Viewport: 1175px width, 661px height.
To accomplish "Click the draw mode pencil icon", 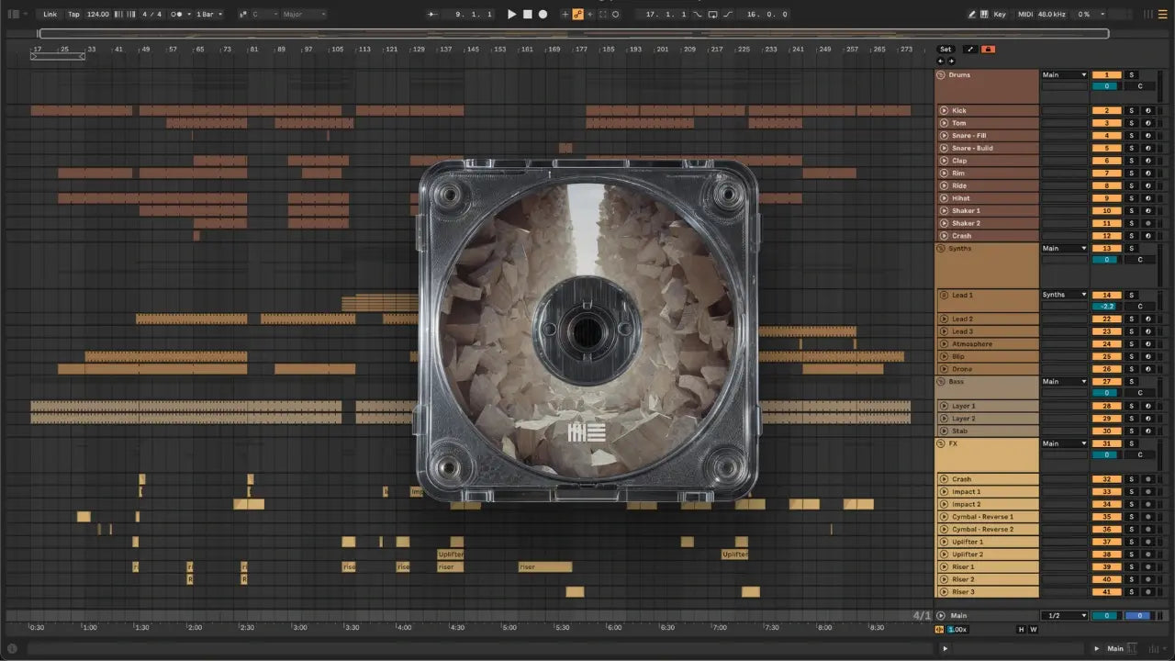I will [972, 15].
